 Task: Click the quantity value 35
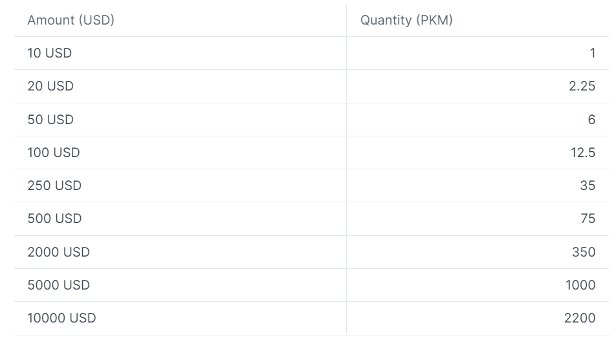tap(588, 185)
